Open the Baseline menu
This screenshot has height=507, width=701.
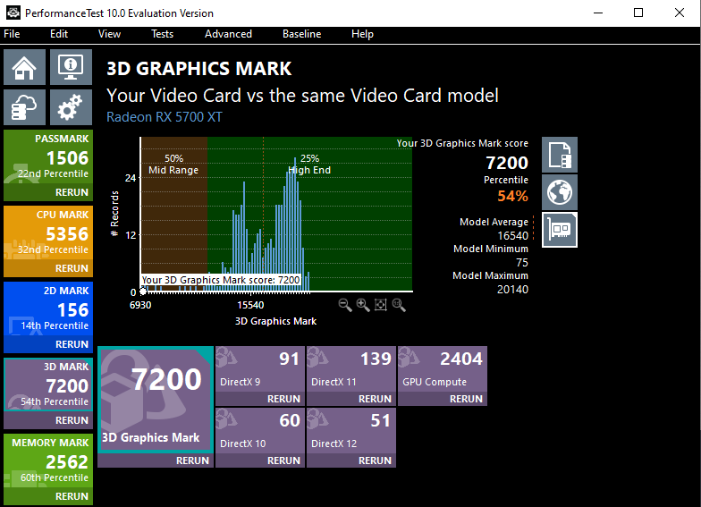(x=302, y=34)
